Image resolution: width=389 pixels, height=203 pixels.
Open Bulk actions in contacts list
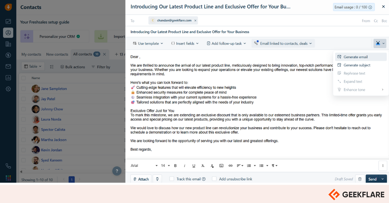pos(73,67)
